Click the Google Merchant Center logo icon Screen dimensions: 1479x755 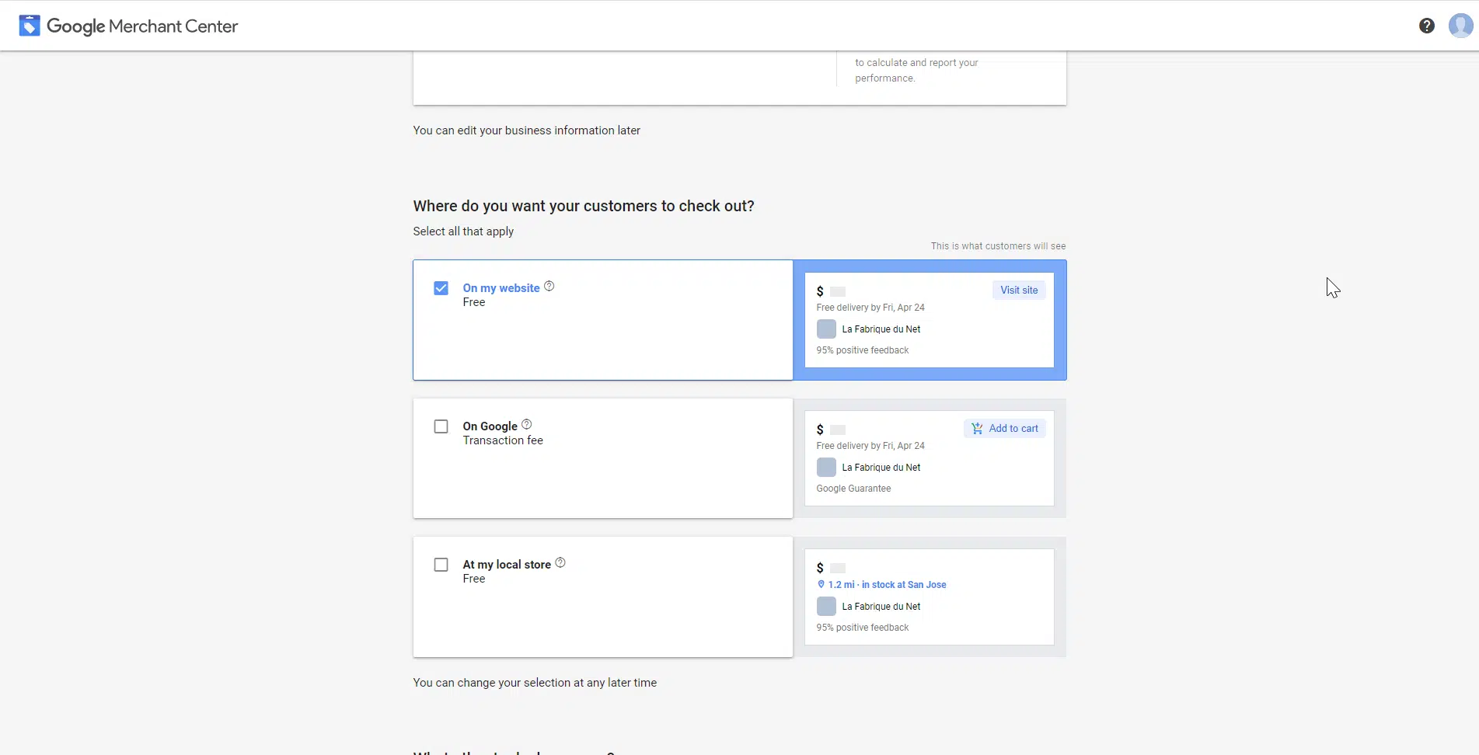(30, 26)
